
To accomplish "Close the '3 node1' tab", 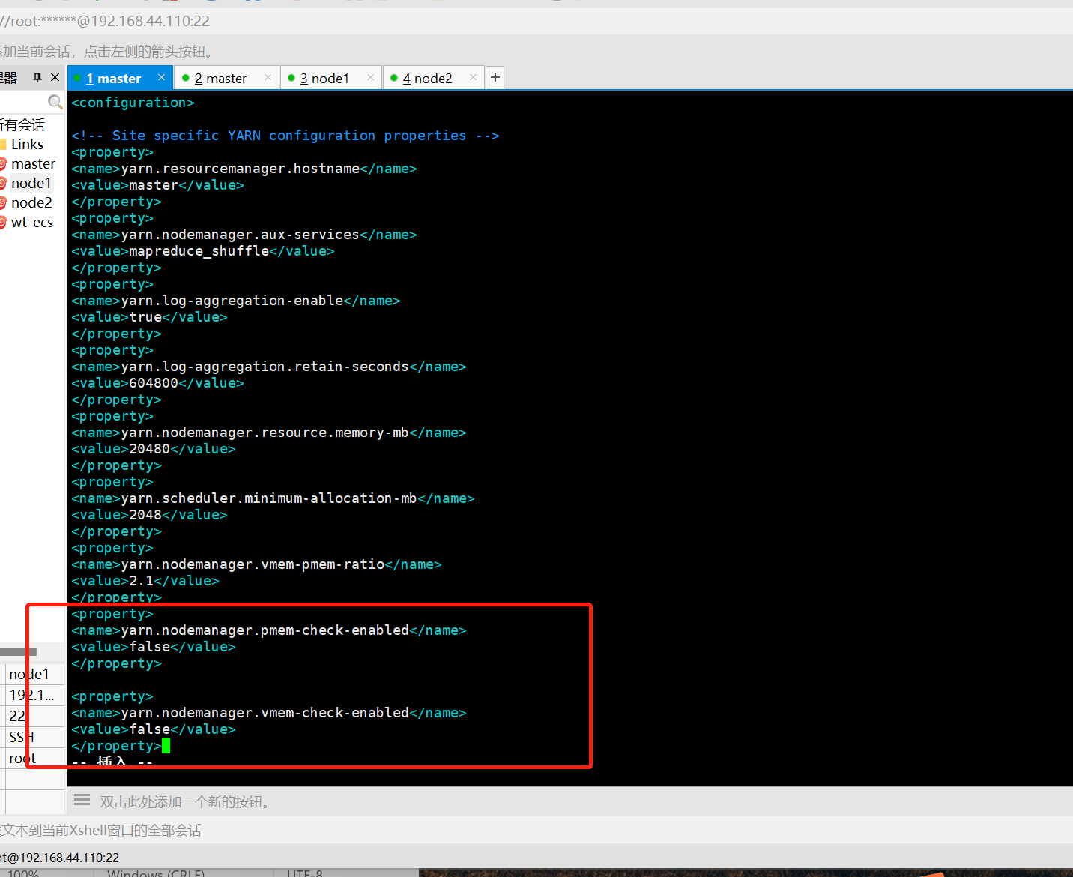I will [370, 78].
